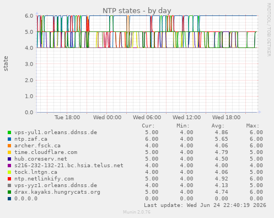Click ntp.netlinkify.com average value 4.92
274x218 pixels.
pos(222,179)
